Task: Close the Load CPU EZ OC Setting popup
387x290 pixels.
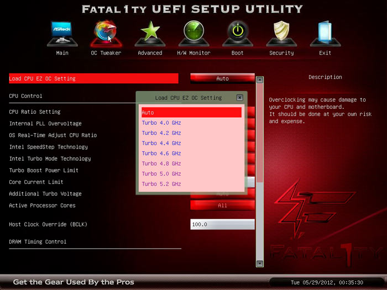Action: tap(239, 98)
